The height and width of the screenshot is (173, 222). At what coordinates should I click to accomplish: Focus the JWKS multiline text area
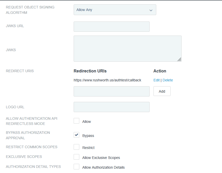point(127,49)
